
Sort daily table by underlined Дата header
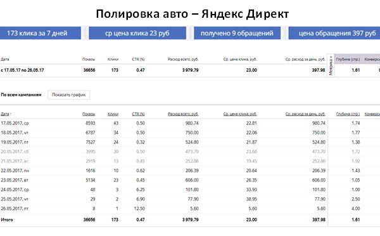6,114
